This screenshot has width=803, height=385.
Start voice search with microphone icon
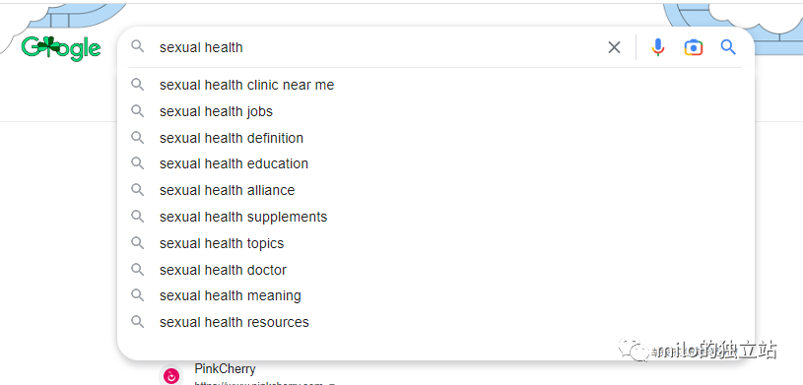658,47
